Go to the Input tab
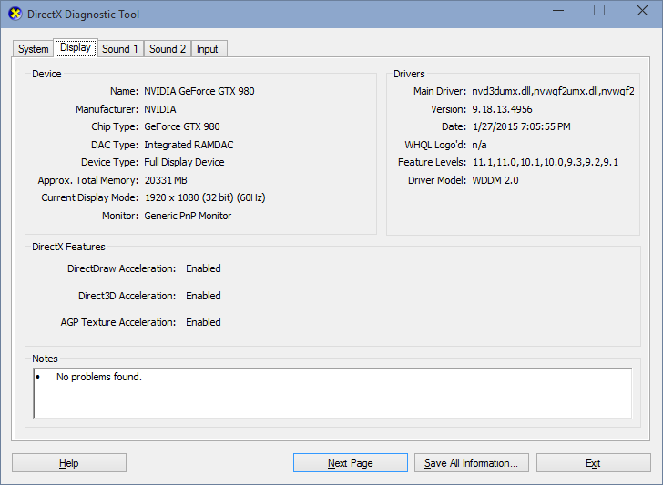The image size is (663, 485). click(208, 49)
